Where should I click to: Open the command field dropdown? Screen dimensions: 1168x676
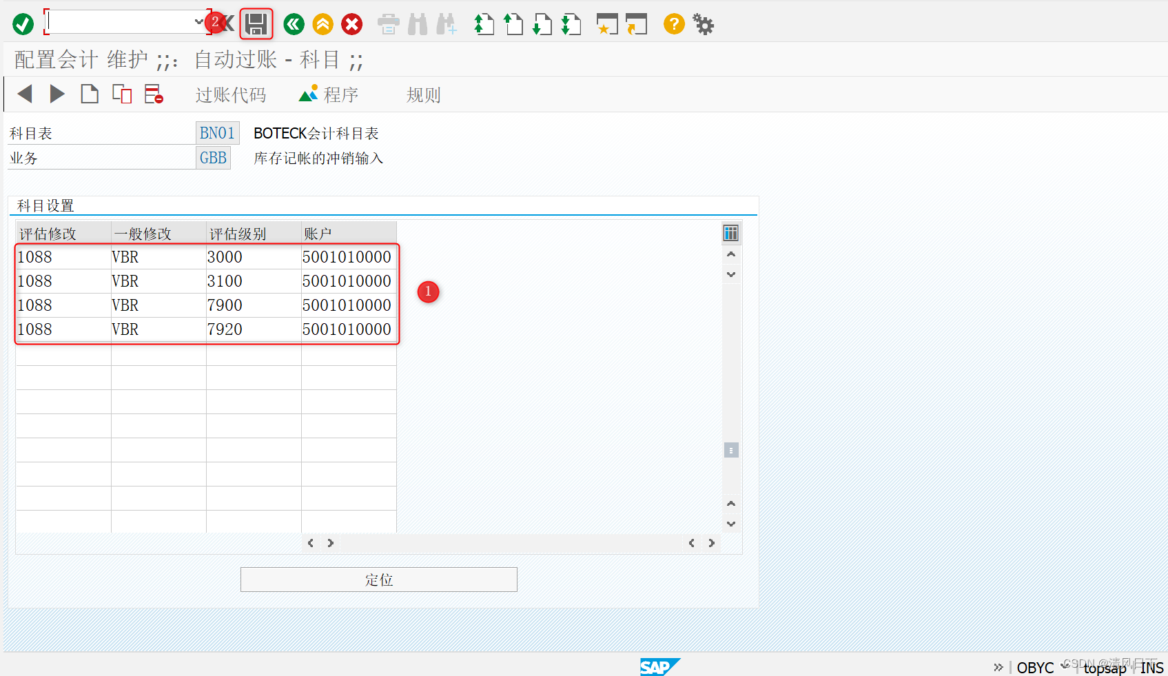[200, 21]
